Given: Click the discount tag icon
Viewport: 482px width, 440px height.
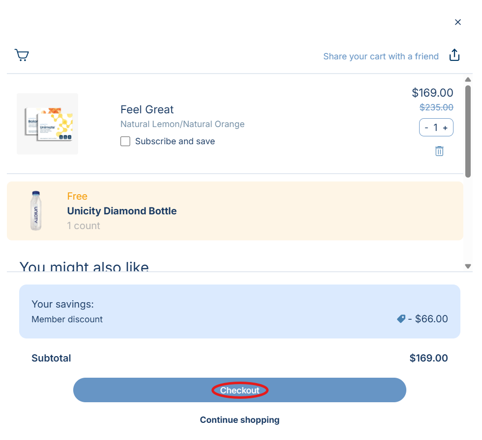Looking at the screenshot, I should pos(401,319).
